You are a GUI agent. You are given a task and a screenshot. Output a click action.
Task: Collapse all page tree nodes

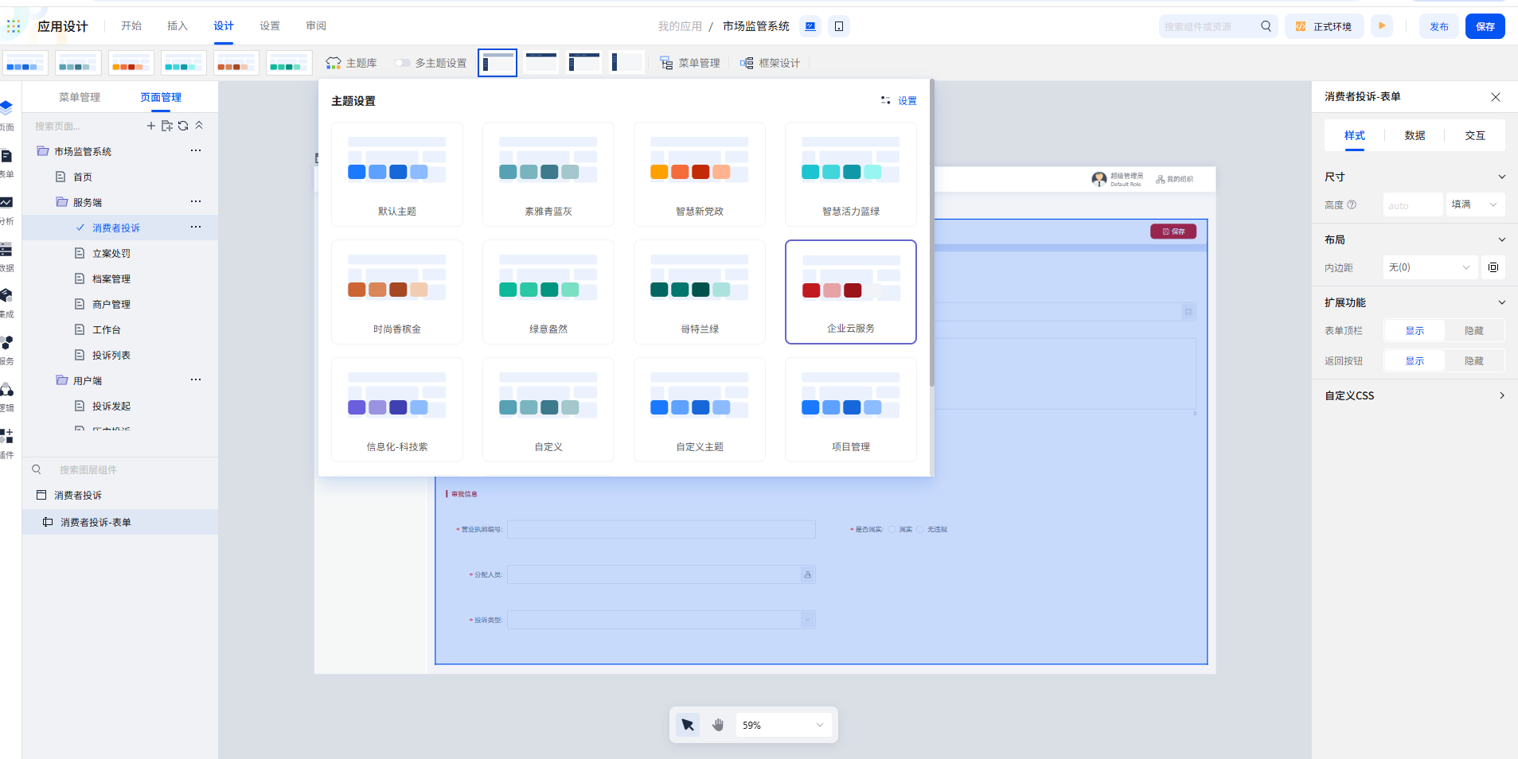point(199,126)
